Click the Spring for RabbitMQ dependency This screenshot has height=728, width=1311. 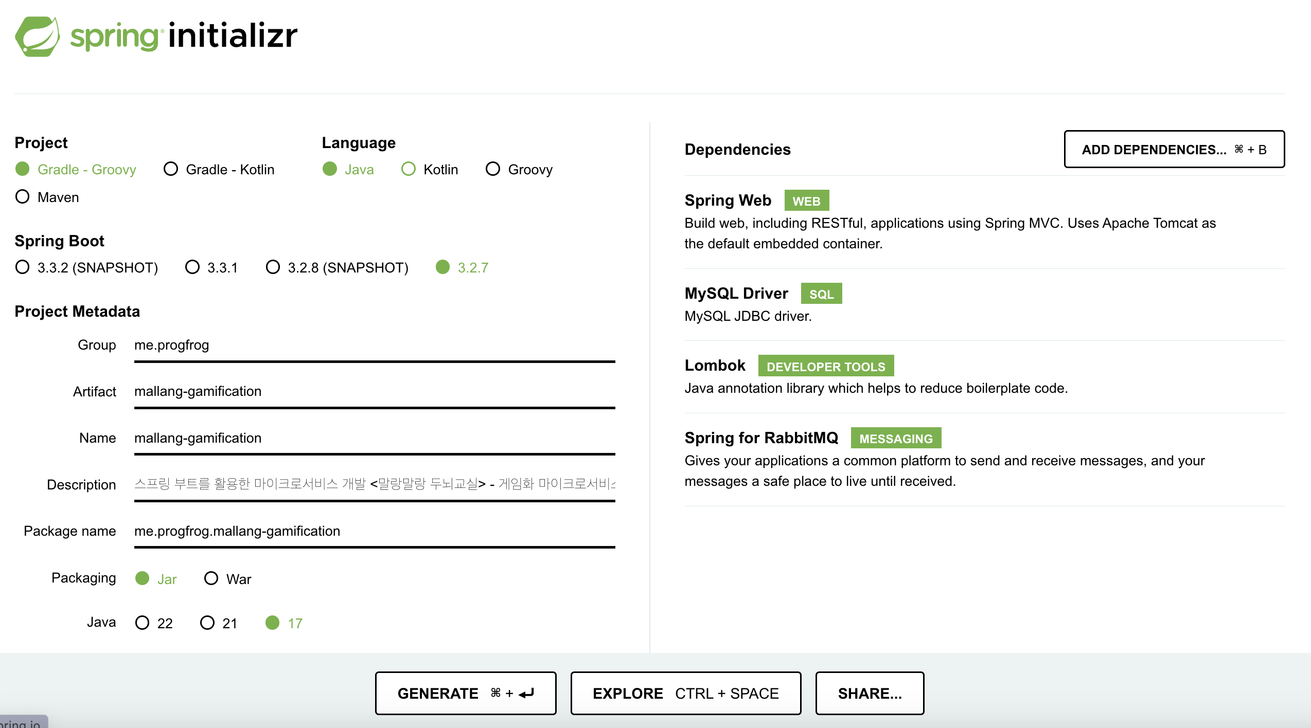click(x=761, y=438)
